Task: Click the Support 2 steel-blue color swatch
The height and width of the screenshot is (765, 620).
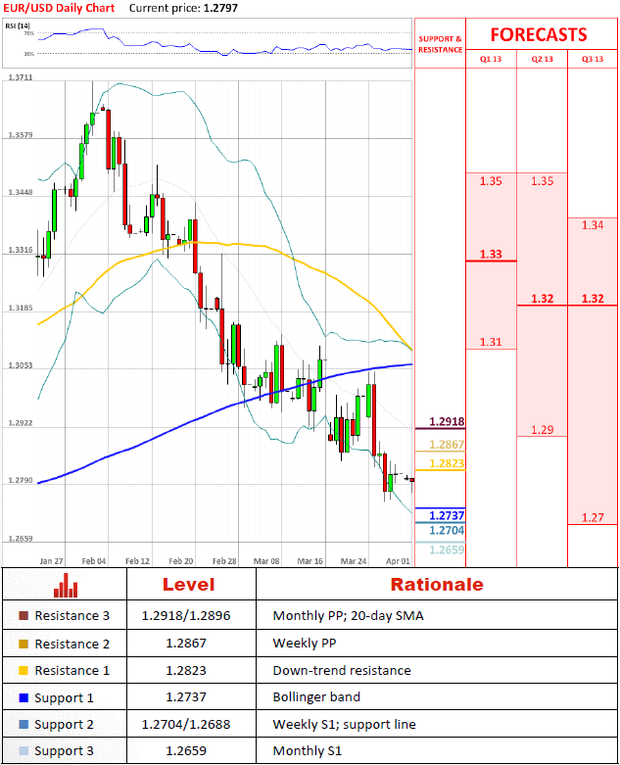Action: (x=24, y=725)
